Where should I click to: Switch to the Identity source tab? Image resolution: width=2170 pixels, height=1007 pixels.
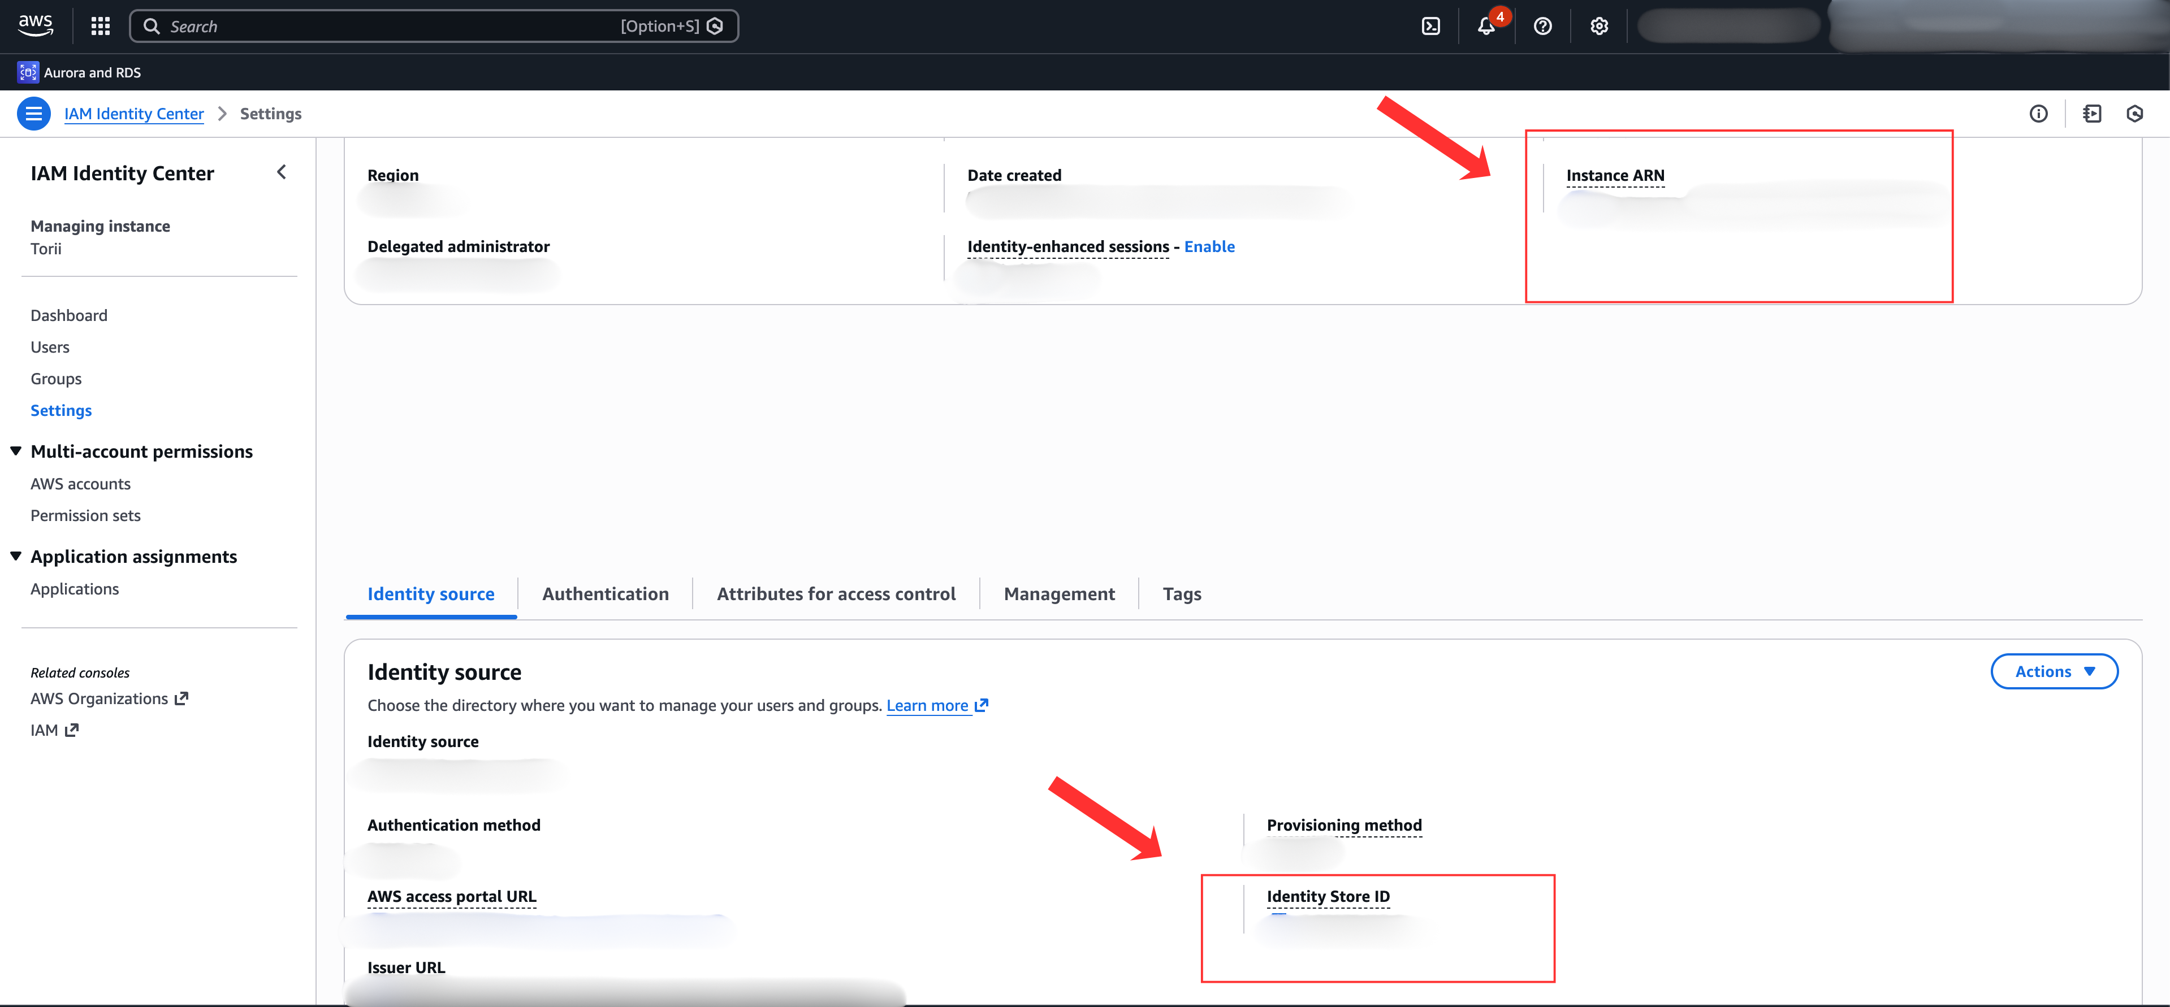(x=430, y=593)
